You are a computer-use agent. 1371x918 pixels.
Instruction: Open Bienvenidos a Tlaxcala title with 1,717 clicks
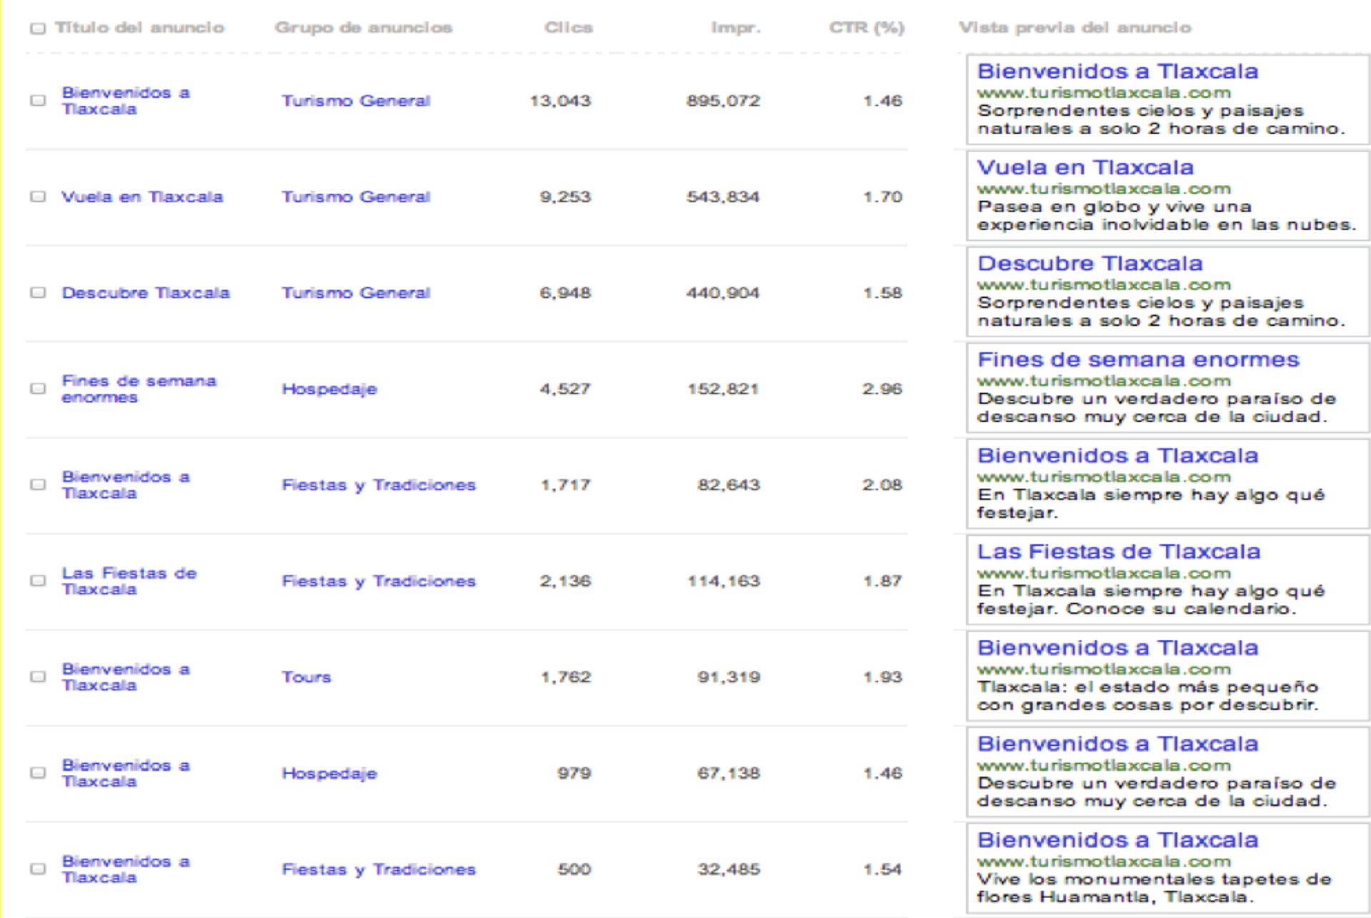click(x=126, y=485)
